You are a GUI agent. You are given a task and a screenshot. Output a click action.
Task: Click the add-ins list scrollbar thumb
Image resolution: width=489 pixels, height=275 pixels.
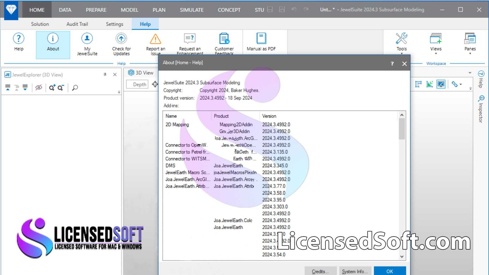point(402,129)
